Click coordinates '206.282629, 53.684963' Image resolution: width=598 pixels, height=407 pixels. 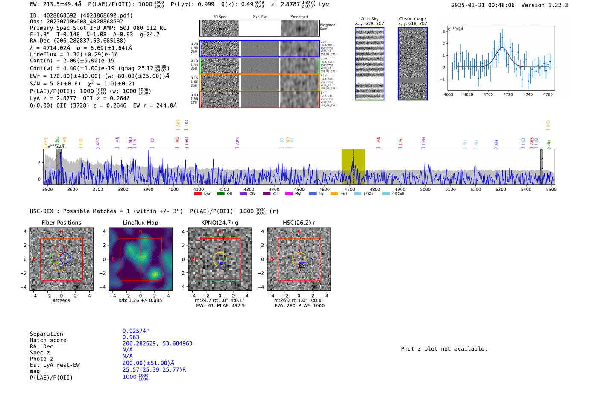click(x=157, y=343)
